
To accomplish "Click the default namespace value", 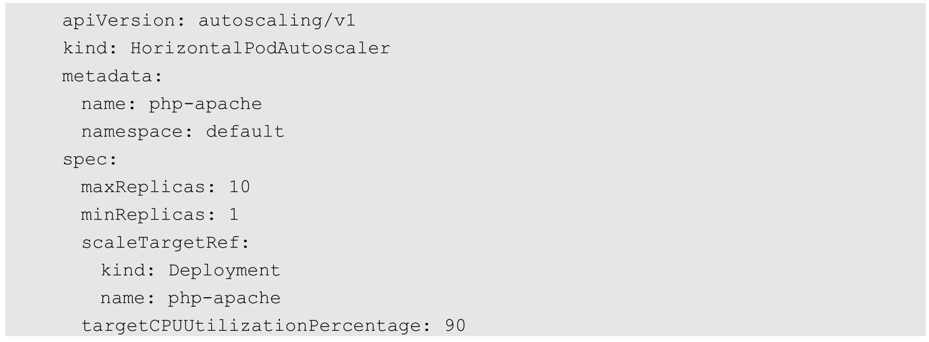I will 245,132.
